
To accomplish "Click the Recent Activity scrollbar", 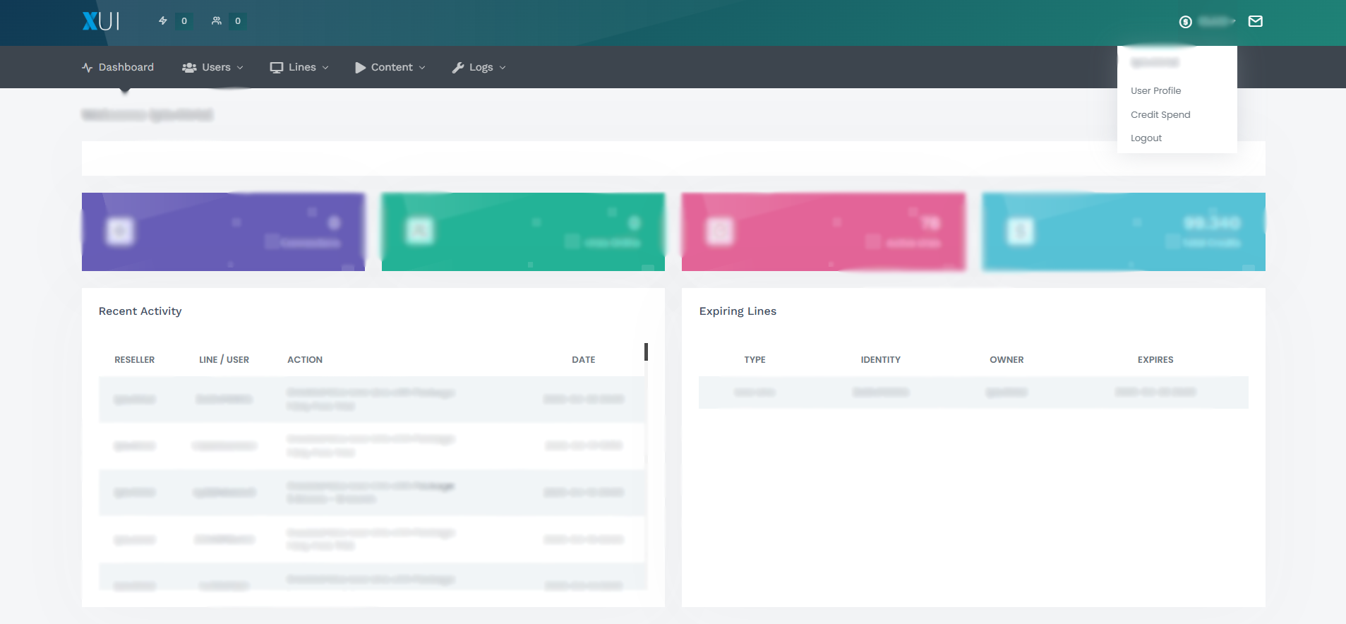I will pyautogui.click(x=646, y=352).
